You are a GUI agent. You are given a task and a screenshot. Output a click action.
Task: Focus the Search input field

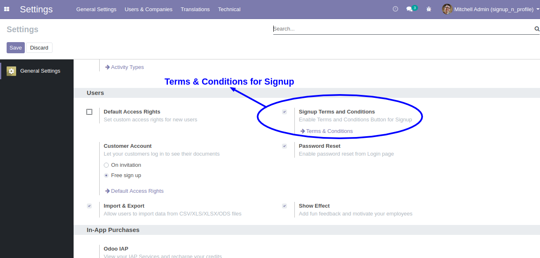[403, 29]
